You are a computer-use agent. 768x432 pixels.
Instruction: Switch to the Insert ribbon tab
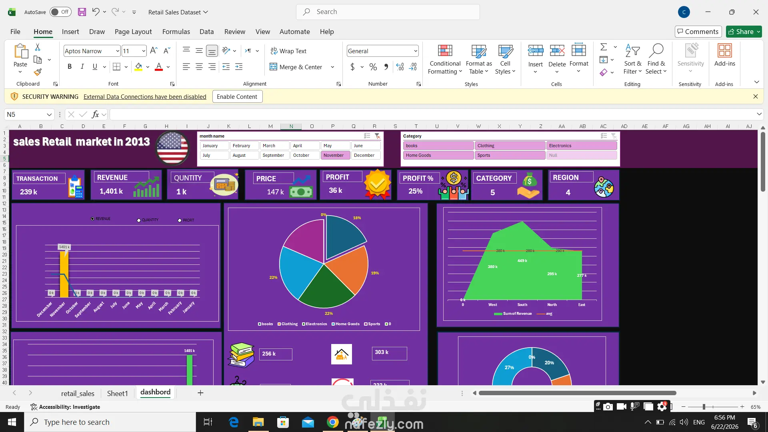(70, 32)
